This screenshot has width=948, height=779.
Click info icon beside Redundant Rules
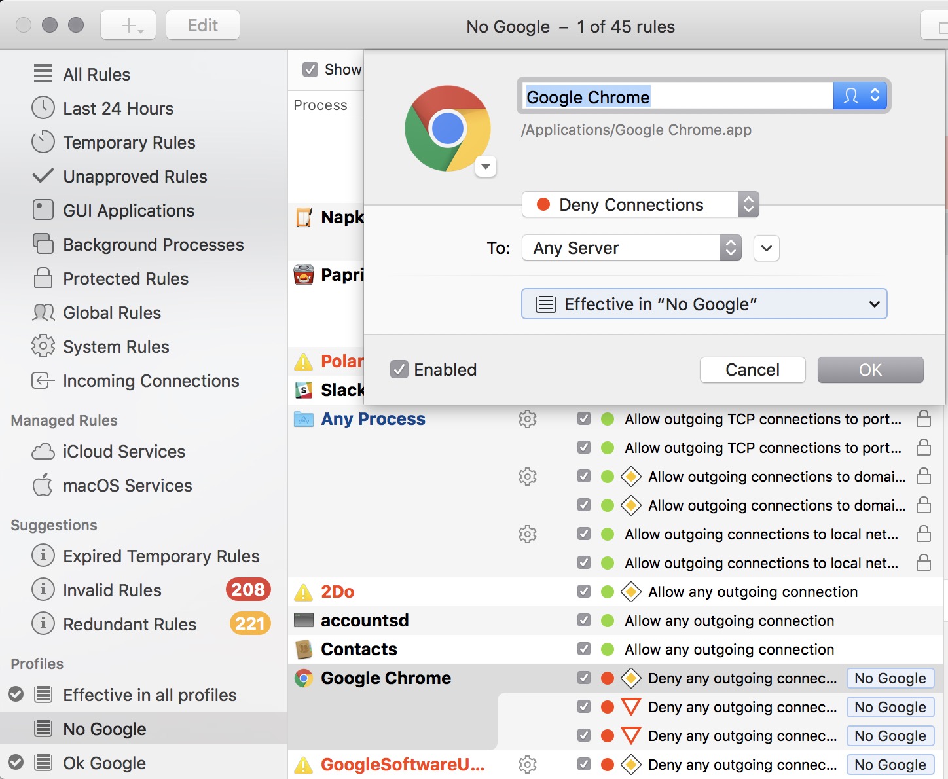(x=43, y=624)
